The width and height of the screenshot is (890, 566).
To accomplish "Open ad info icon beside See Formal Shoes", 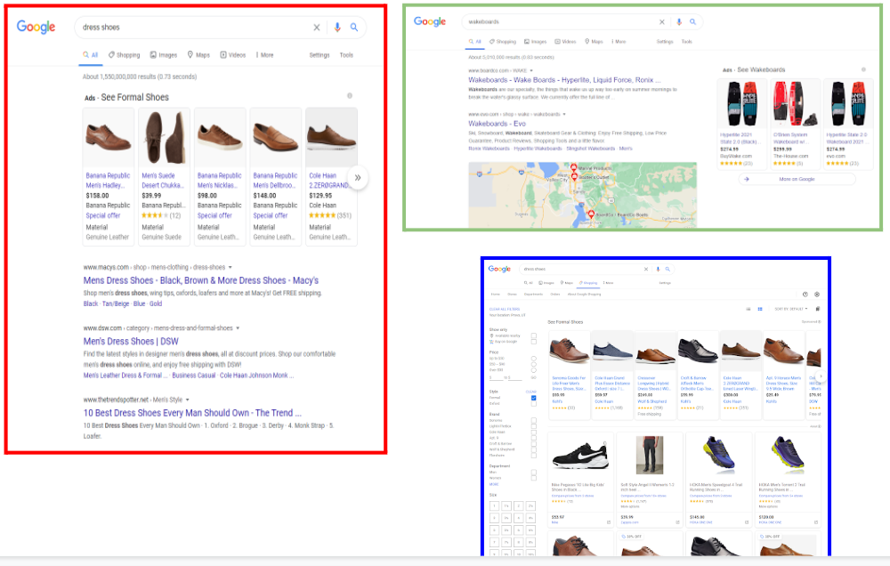I will pyautogui.click(x=350, y=96).
